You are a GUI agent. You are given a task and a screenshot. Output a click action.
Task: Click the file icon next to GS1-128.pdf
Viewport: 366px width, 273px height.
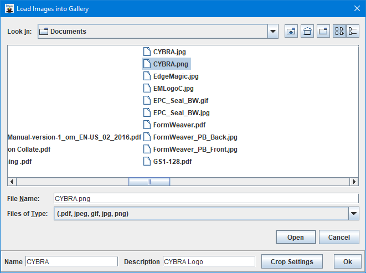147,162
